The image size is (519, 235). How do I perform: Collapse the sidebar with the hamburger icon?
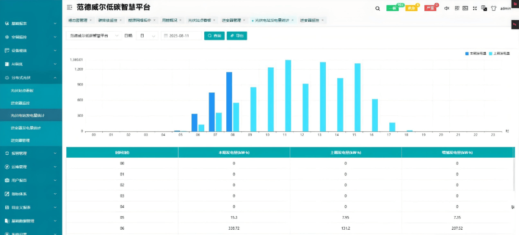click(70, 7)
